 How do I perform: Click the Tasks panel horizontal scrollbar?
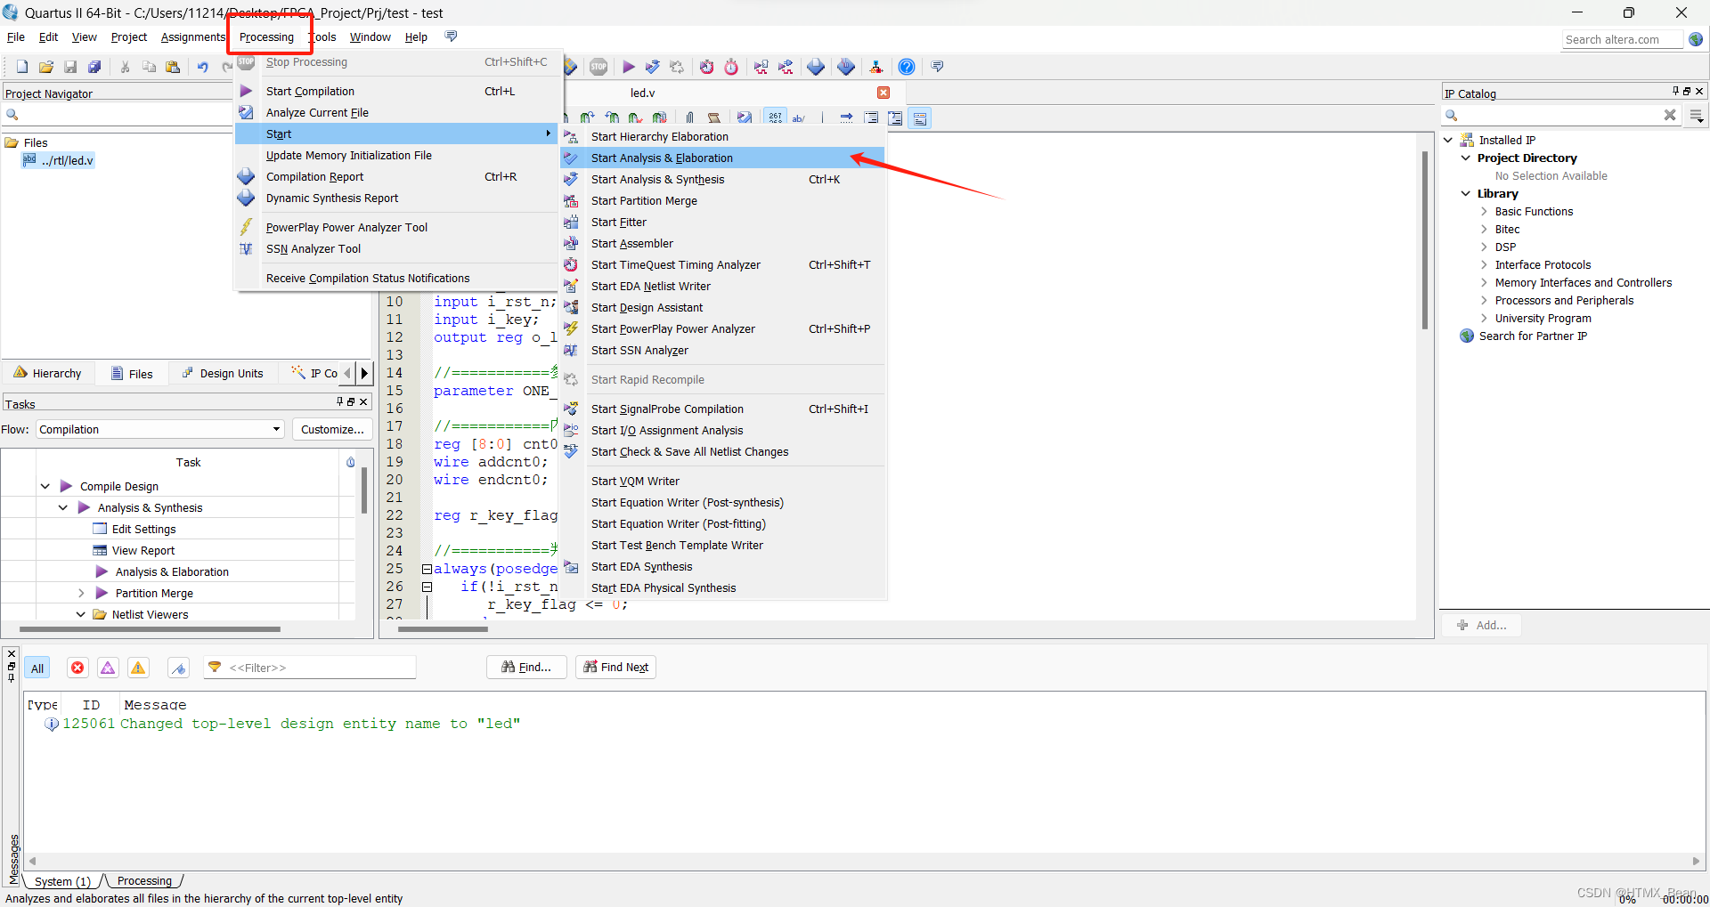tap(150, 629)
